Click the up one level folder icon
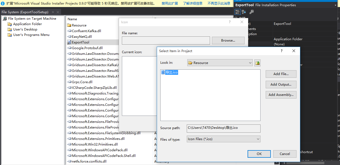 tap(257, 63)
